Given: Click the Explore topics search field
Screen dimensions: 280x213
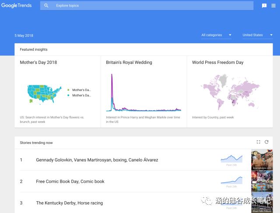Looking at the screenshot, I should point(149,6).
